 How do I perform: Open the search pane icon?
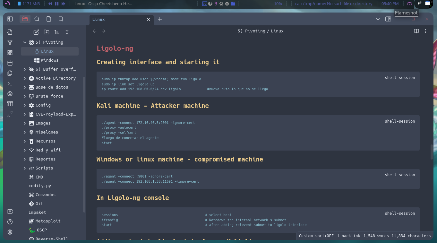click(x=37, y=19)
